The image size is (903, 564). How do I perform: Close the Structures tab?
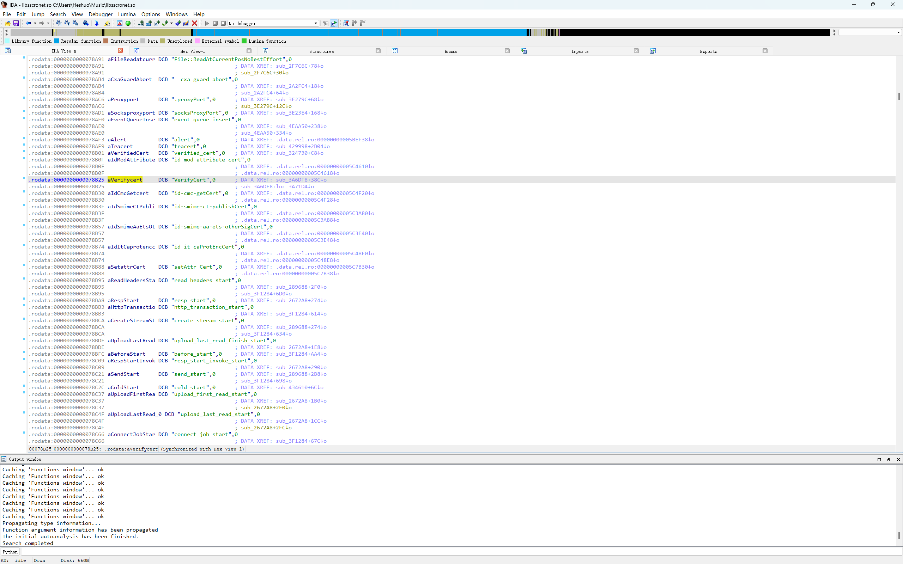click(378, 51)
